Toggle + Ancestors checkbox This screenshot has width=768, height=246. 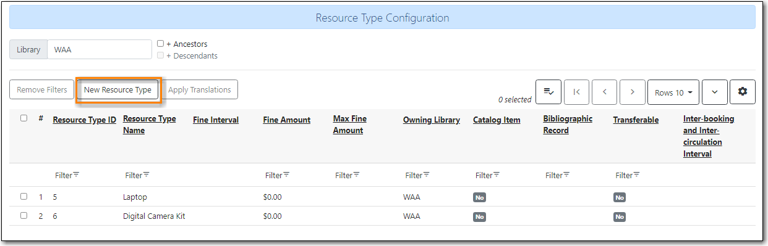160,44
